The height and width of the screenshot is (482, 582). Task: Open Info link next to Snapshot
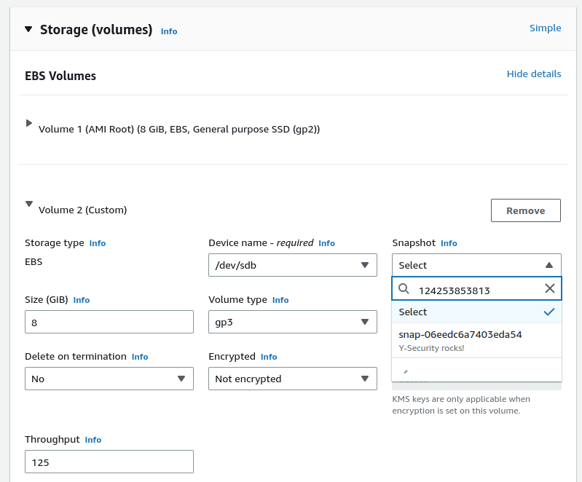point(449,243)
